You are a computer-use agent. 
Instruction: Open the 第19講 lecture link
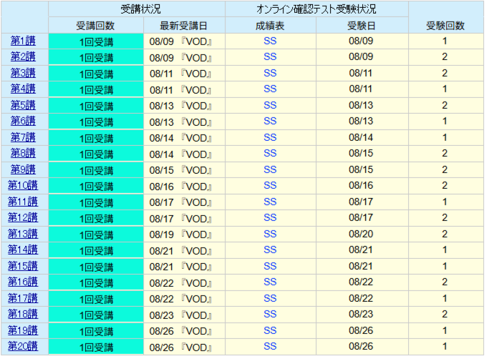tap(24, 330)
